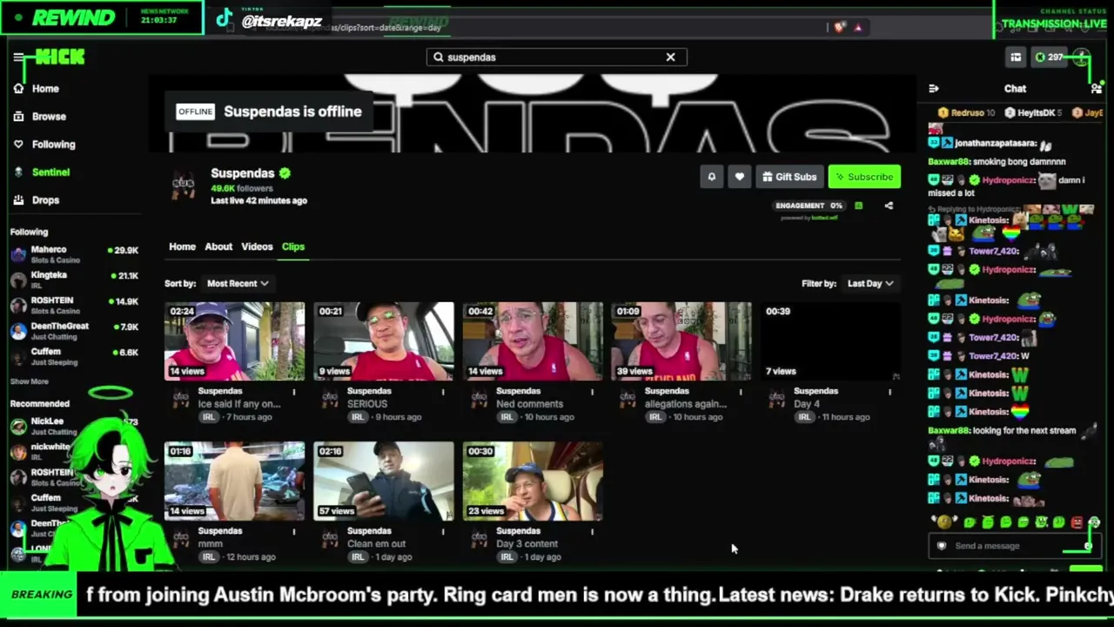This screenshot has height=627, width=1114.
Task: Switch to the Videos tab
Action: [x=257, y=246]
